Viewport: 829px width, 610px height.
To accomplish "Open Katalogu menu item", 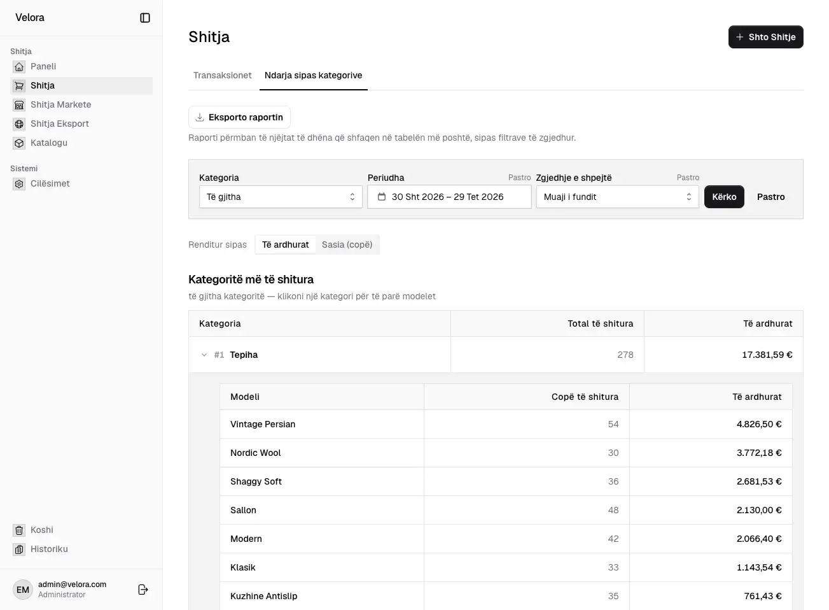I will [x=81, y=143].
